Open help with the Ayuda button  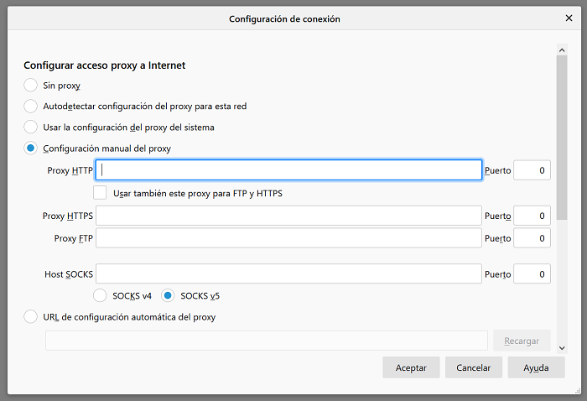coord(536,367)
